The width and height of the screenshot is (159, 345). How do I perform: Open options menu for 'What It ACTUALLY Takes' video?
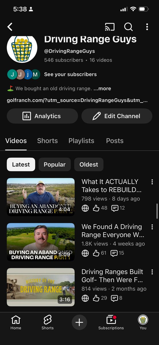[152, 182]
